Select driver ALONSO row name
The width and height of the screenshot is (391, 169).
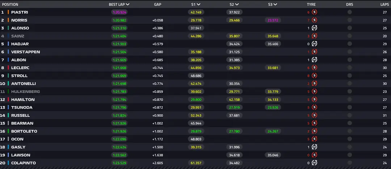pos(20,28)
